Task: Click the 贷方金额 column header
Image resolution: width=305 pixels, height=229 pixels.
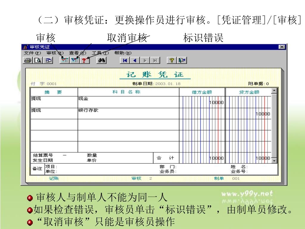Action: click(x=249, y=92)
